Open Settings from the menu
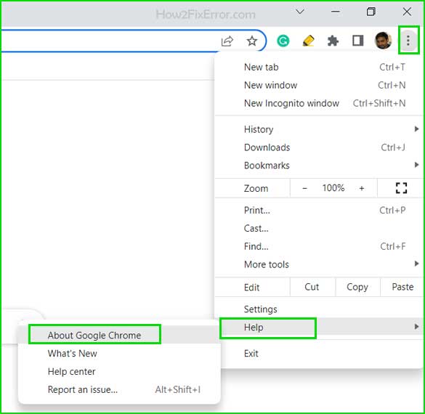Screen dimensions: 425x414 coord(319,309)
